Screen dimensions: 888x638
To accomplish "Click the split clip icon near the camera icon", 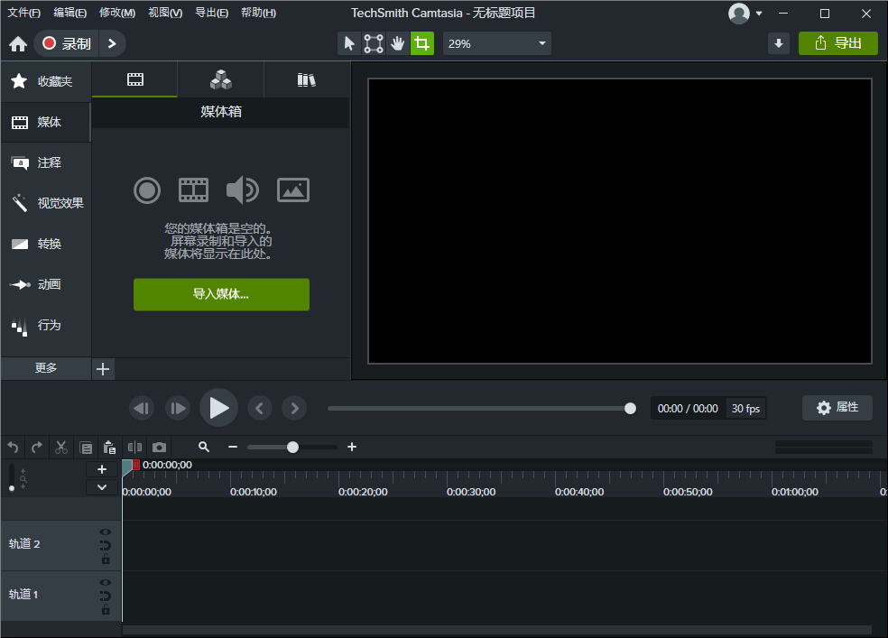I will click(135, 447).
